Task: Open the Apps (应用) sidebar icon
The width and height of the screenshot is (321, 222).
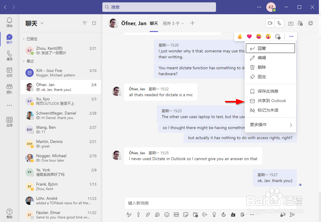Action: (x=9, y=122)
